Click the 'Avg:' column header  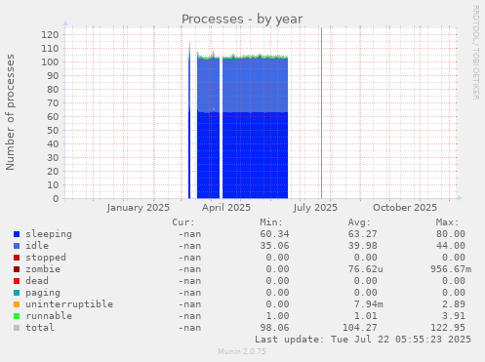(x=359, y=222)
